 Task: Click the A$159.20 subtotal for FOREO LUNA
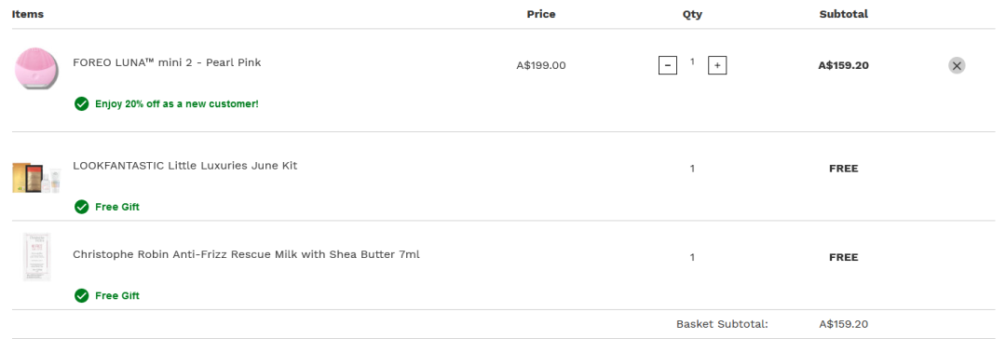843,65
